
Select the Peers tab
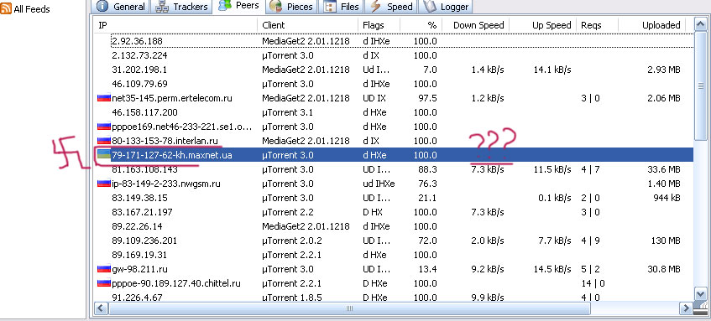pyautogui.click(x=239, y=5)
